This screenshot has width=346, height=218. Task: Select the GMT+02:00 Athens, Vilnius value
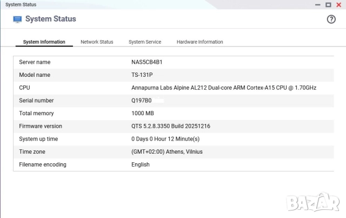click(167, 152)
